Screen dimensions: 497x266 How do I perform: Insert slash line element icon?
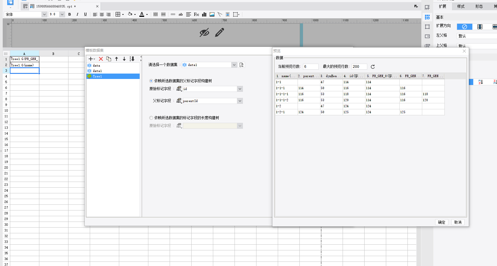pos(220,14)
